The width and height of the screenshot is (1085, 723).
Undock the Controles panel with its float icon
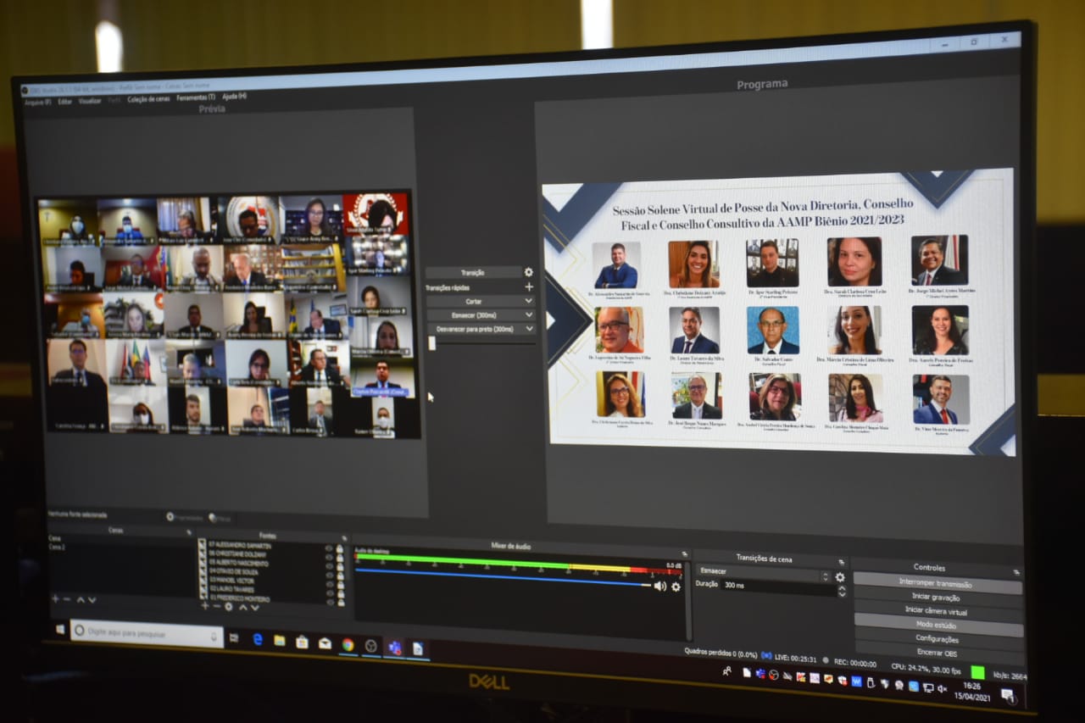click(1016, 572)
